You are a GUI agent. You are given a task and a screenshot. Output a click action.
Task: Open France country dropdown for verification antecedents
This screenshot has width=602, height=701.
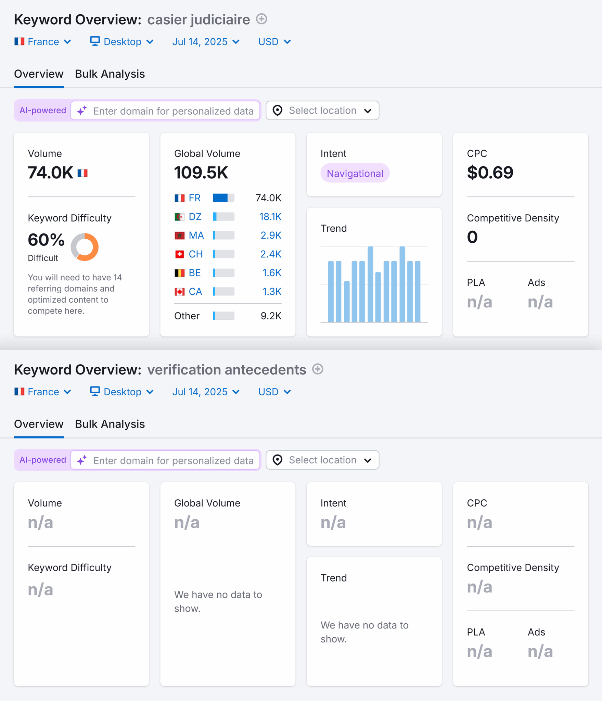pos(43,392)
